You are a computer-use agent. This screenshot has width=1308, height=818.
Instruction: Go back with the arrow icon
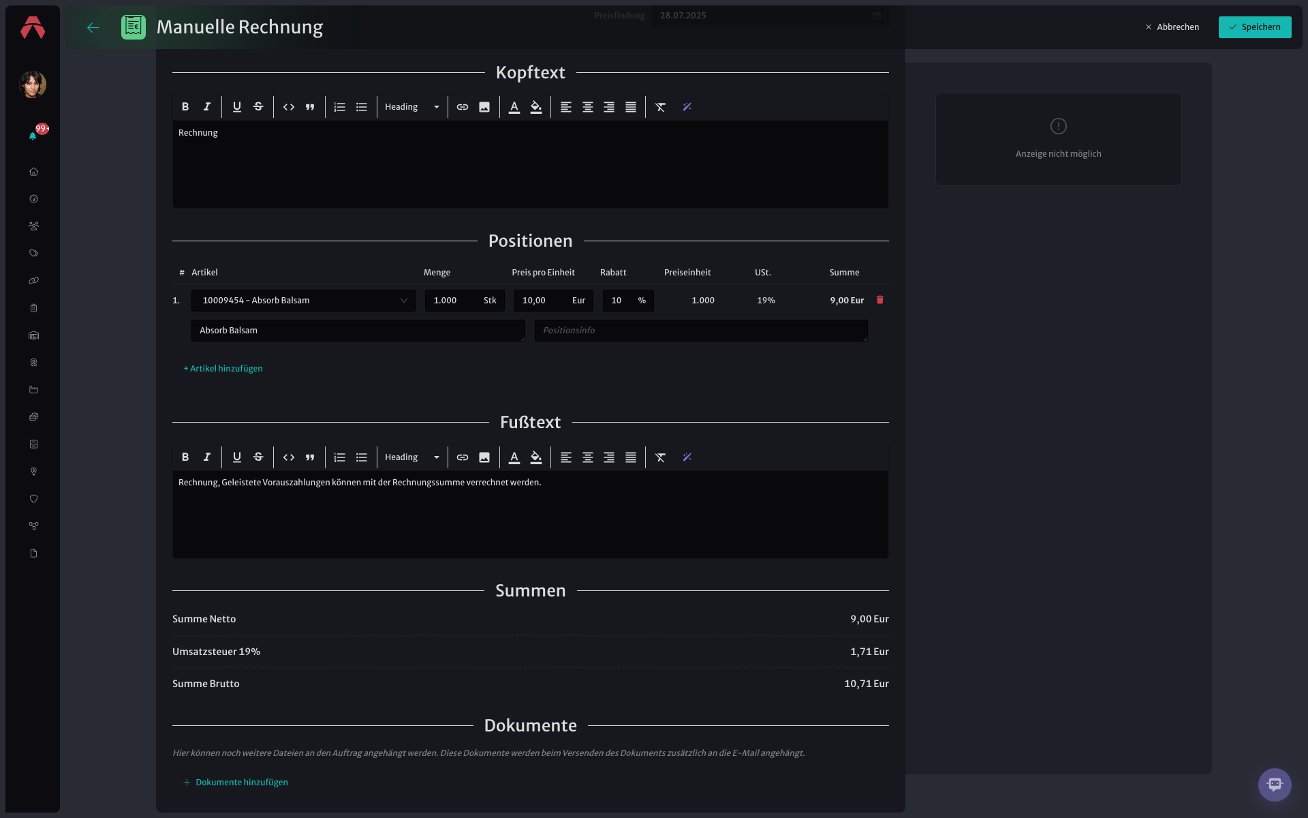(93, 27)
